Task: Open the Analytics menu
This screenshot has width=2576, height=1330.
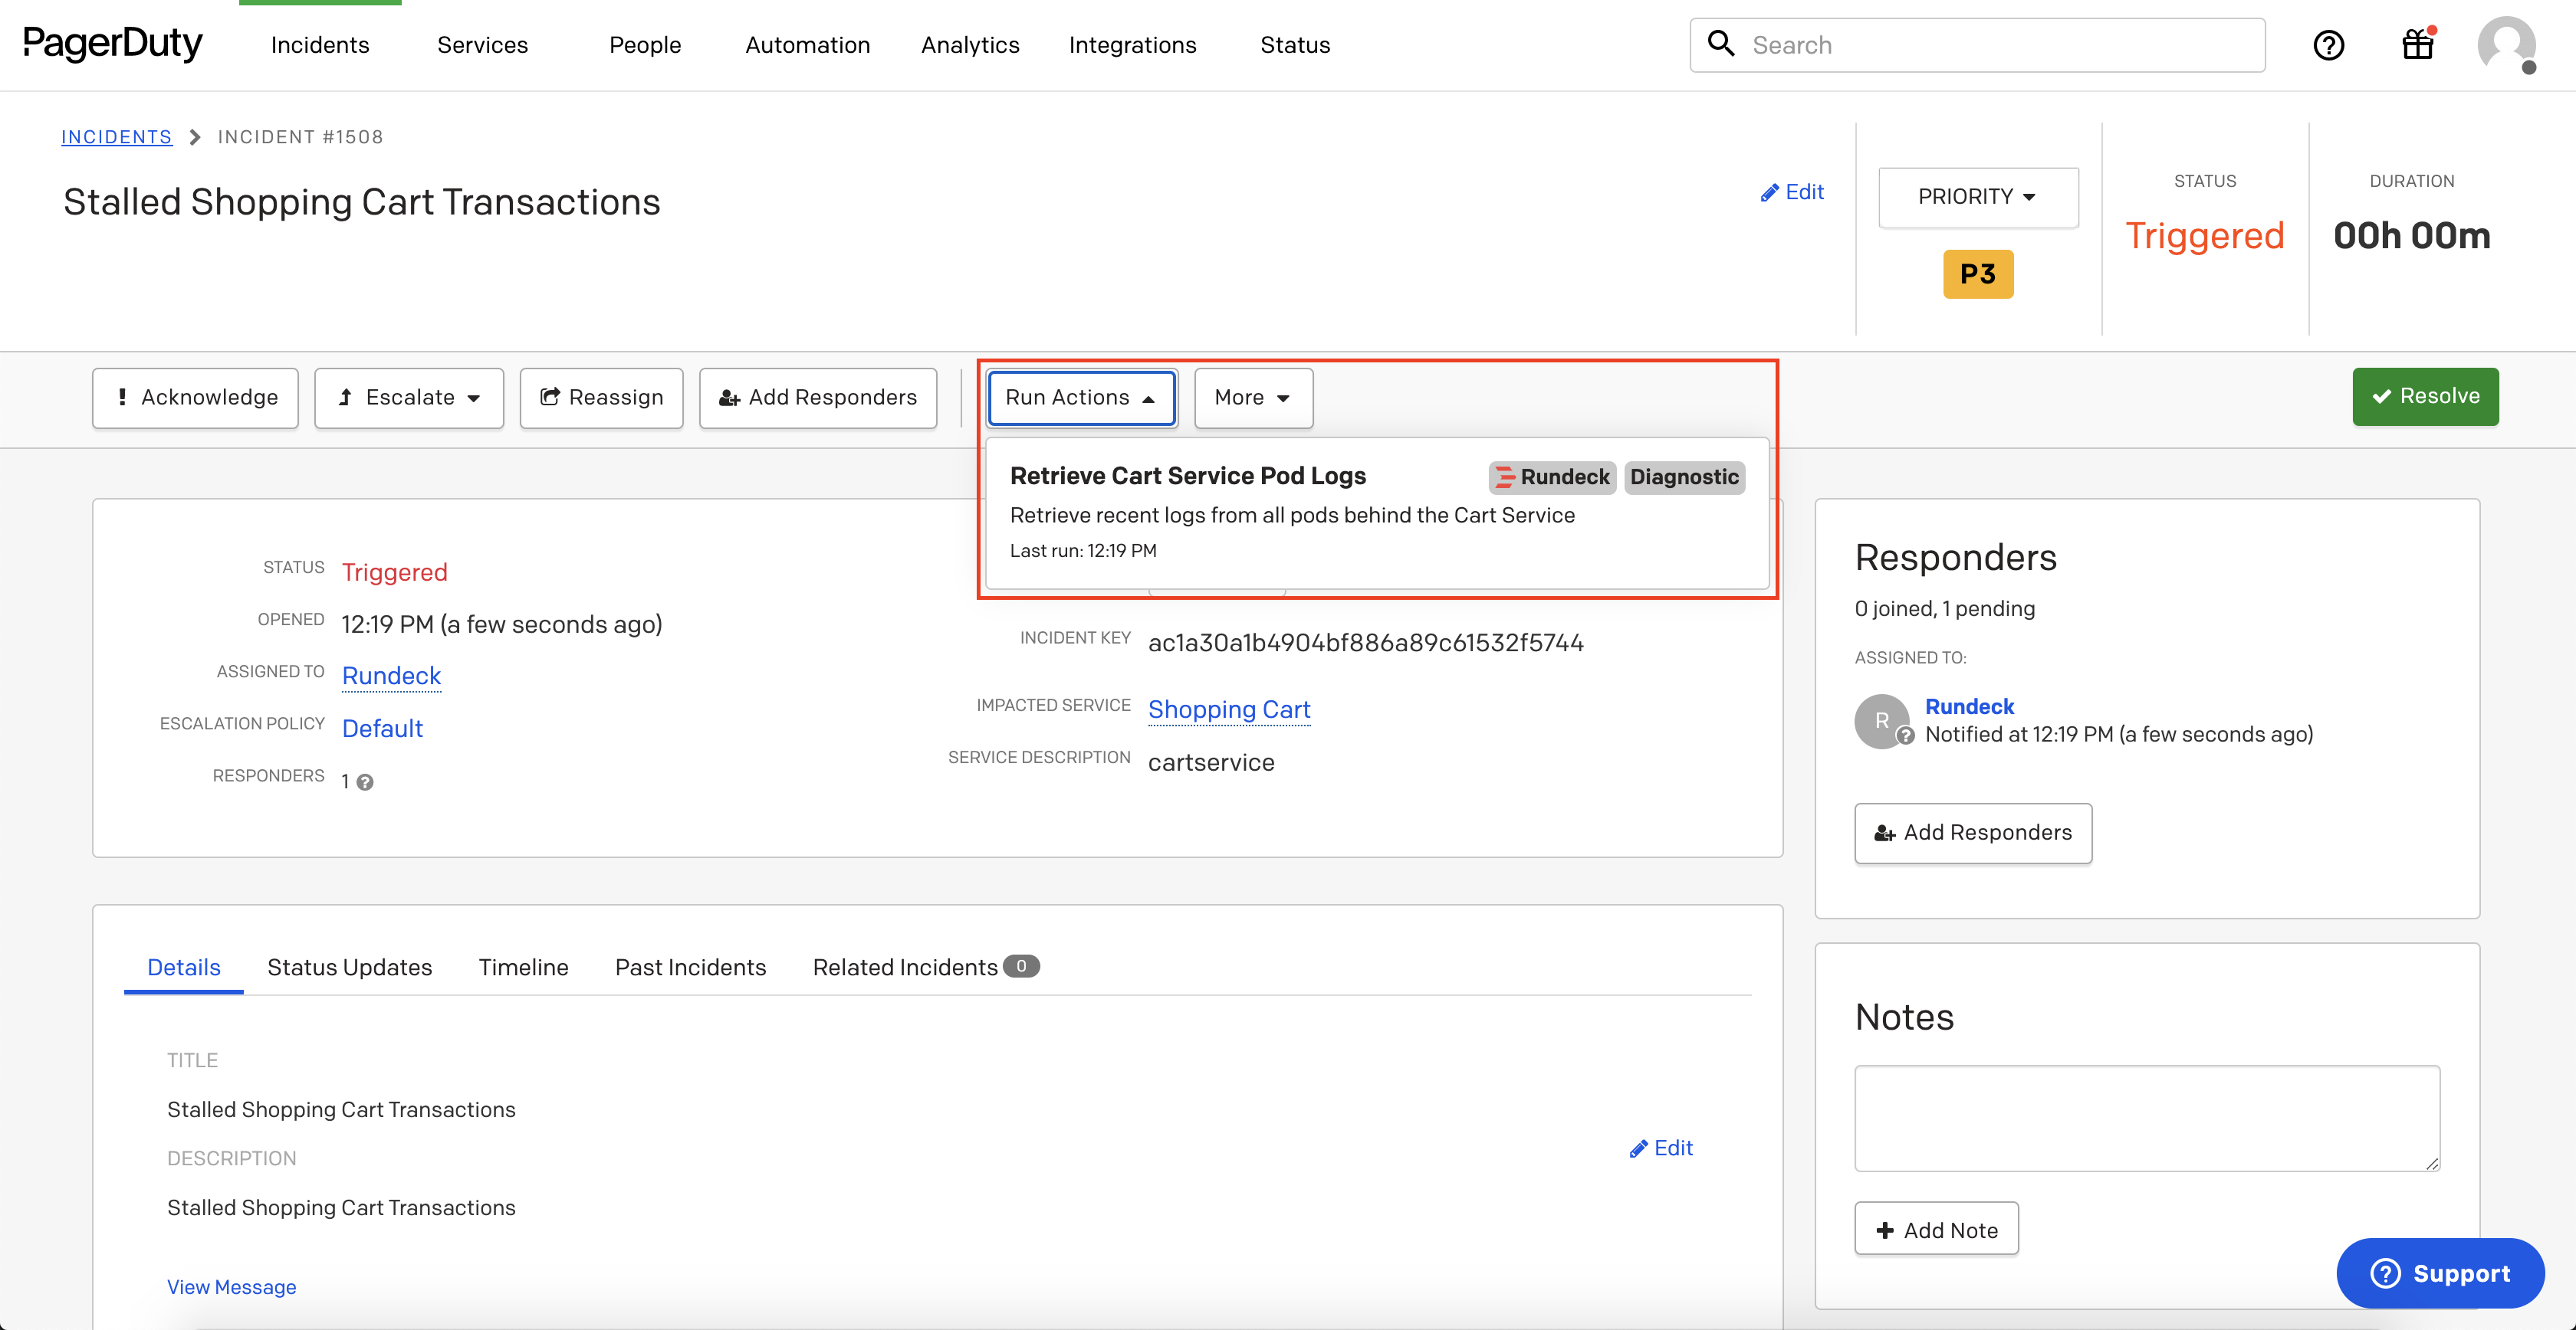Action: (970, 45)
